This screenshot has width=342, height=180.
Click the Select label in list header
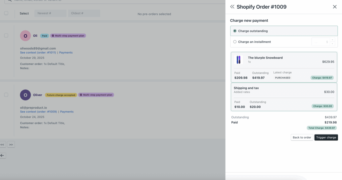click(24, 14)
